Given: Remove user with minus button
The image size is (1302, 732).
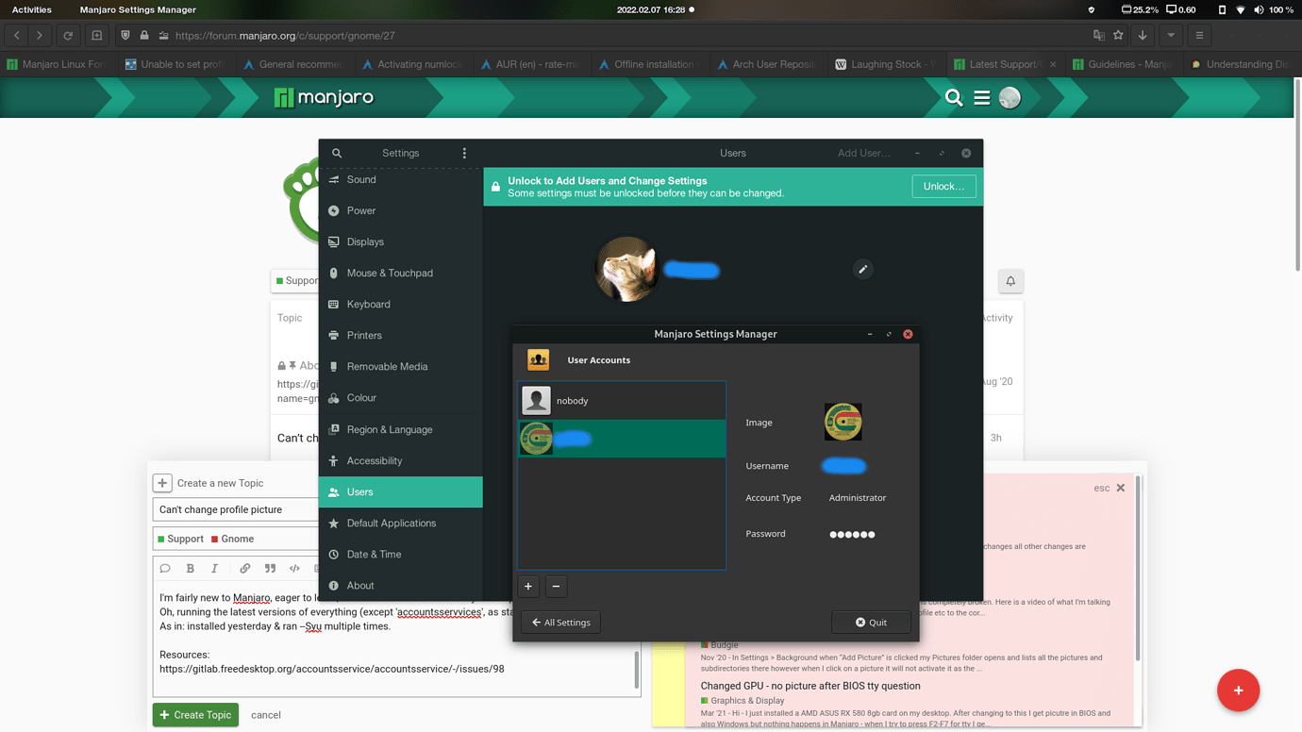Looking at the screenshot, I should (556, 587).
